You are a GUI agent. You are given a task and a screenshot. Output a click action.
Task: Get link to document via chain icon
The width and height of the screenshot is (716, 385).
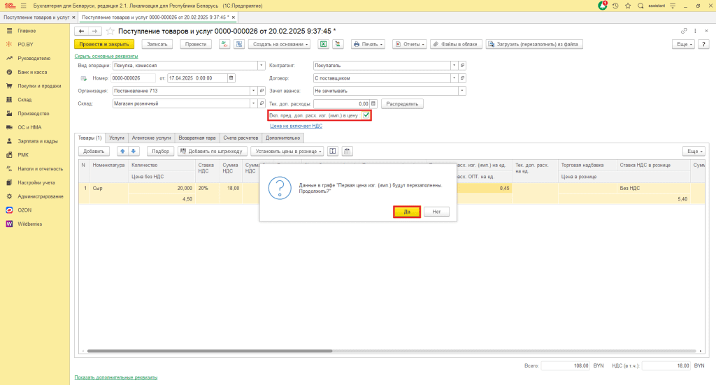pos(684,31)
